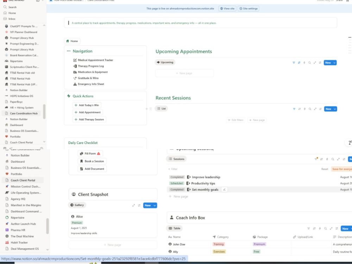The width and height of the screenshot is (352, 264).
Task: Select the Sessions view tab
Action: (x=176, y=159)
